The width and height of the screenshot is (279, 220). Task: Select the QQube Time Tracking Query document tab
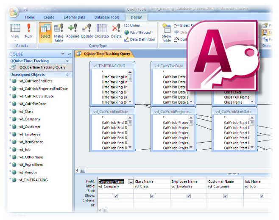click(x=105, y=54)
